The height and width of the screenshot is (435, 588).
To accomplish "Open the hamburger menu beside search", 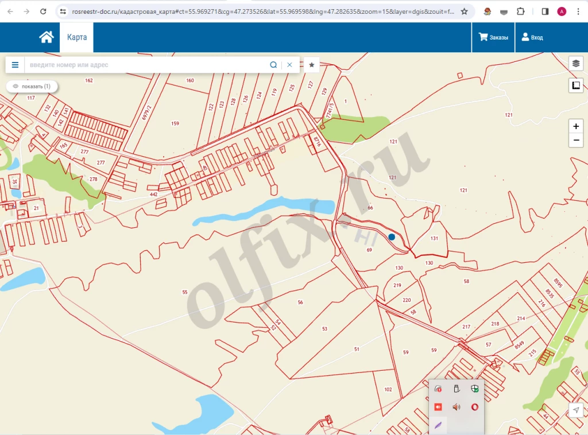I will click(x=16, y=65).
